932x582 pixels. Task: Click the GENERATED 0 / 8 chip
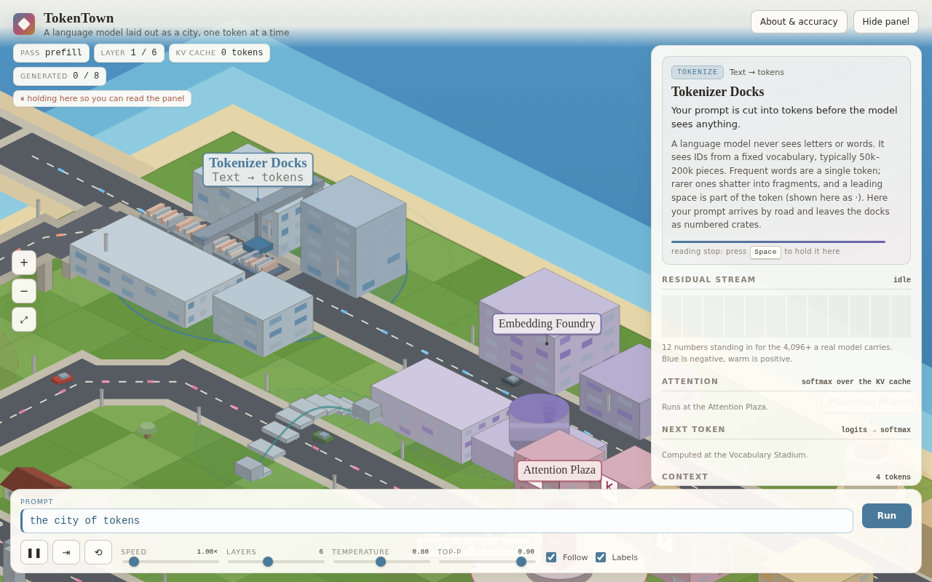click(60, 76)
